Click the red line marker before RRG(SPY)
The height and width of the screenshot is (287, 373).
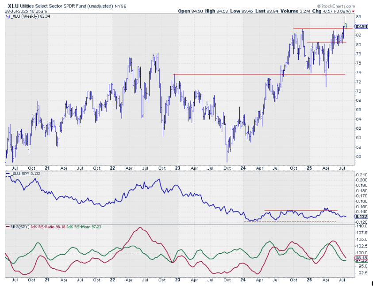(7, 227)
